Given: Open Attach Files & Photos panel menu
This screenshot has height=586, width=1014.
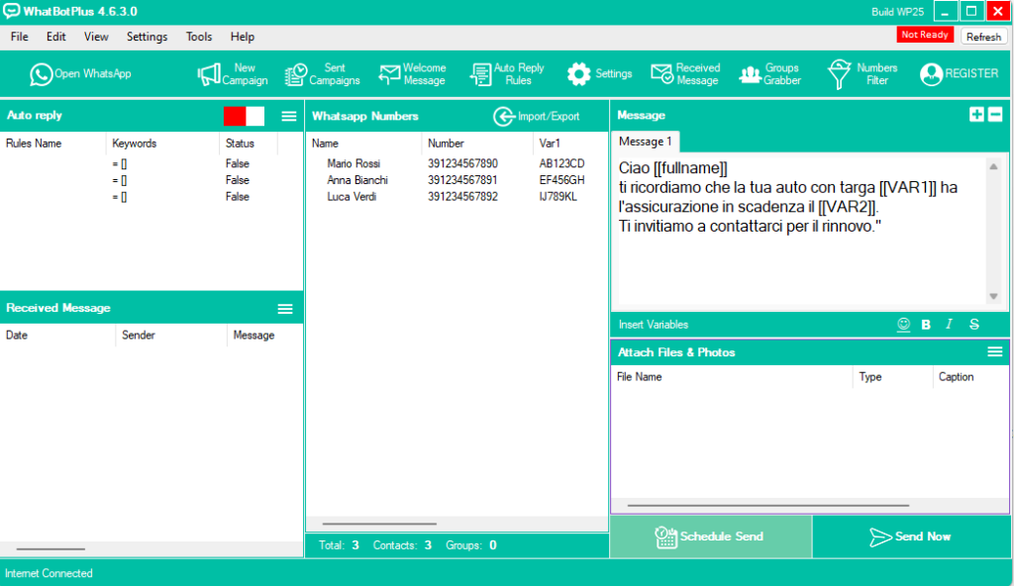Looking at the screenshot, I should 995,352.
